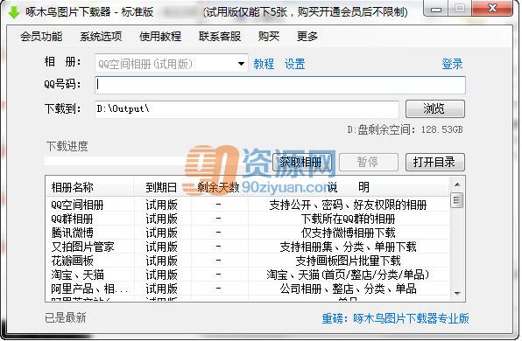Screen dimensions: 522x341
Task: Click the scrollbar up arrow
Action: point(457,184)
